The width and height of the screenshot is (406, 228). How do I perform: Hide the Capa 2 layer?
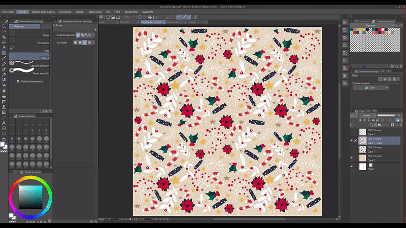coord(352,158)
